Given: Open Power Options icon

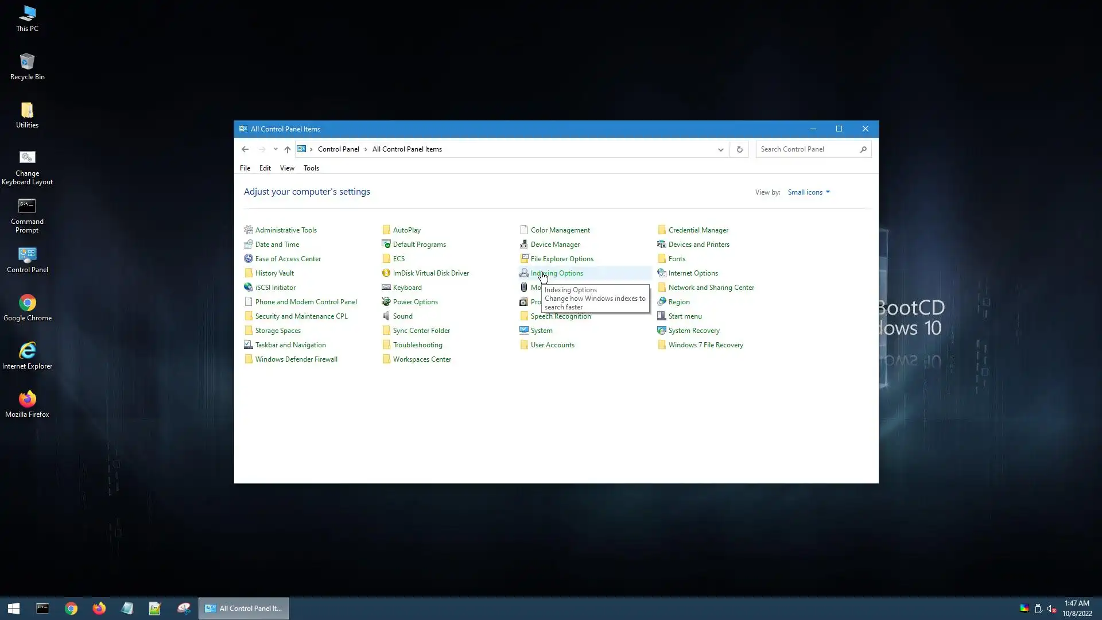Looking at the screenshot, I should pos(415,301).
